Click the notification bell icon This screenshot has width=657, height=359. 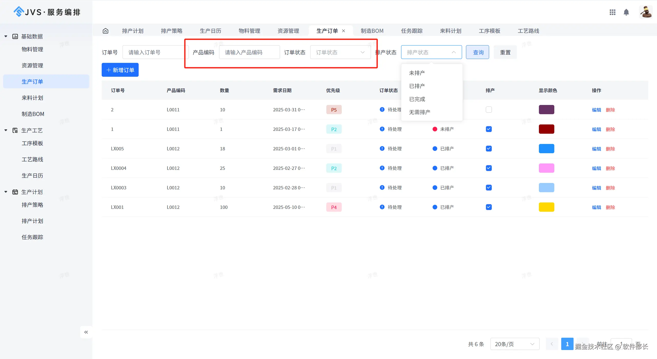626,12
